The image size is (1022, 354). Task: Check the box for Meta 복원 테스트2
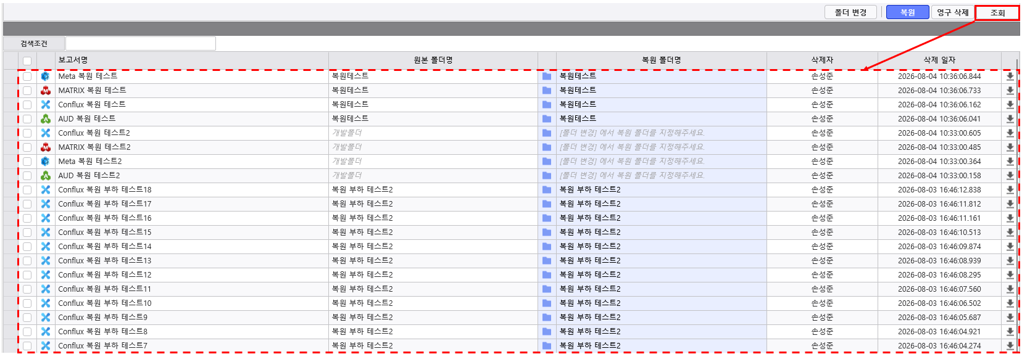(27, 162)
